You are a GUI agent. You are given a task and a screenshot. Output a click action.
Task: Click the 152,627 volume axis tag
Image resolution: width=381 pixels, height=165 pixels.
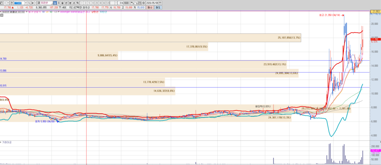[x=375, y=151]
